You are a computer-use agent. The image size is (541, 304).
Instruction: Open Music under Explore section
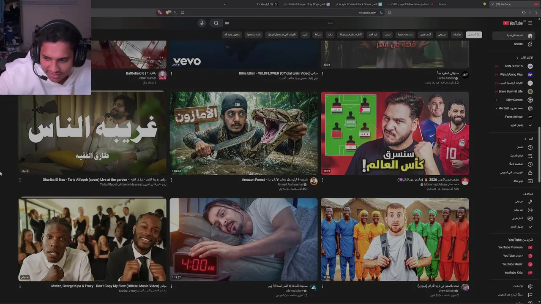pos(514,201)
